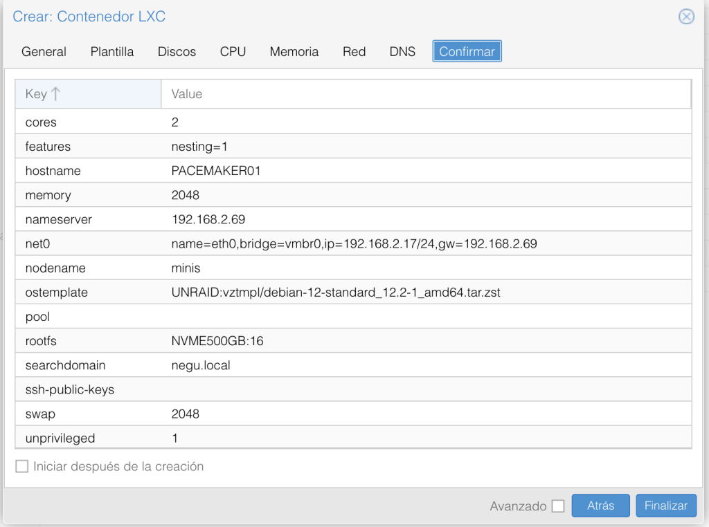709x527 pixels.
Task: Click the Atrás button
Action: pos(600,506)
